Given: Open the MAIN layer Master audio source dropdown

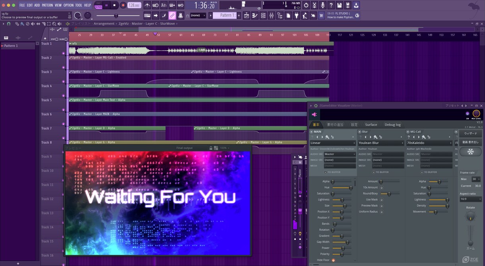Looking at the screenshot, I should click(339, 154).
